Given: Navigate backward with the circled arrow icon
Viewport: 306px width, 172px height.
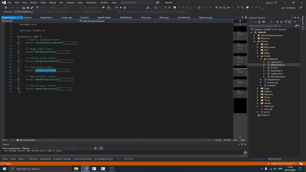Looking at the screenshot, I should (6, 8).
